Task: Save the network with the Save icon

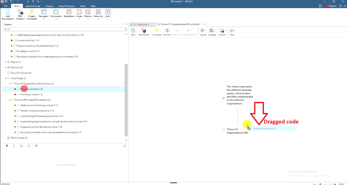Action: pyautogui.click(x=133, y=30)
